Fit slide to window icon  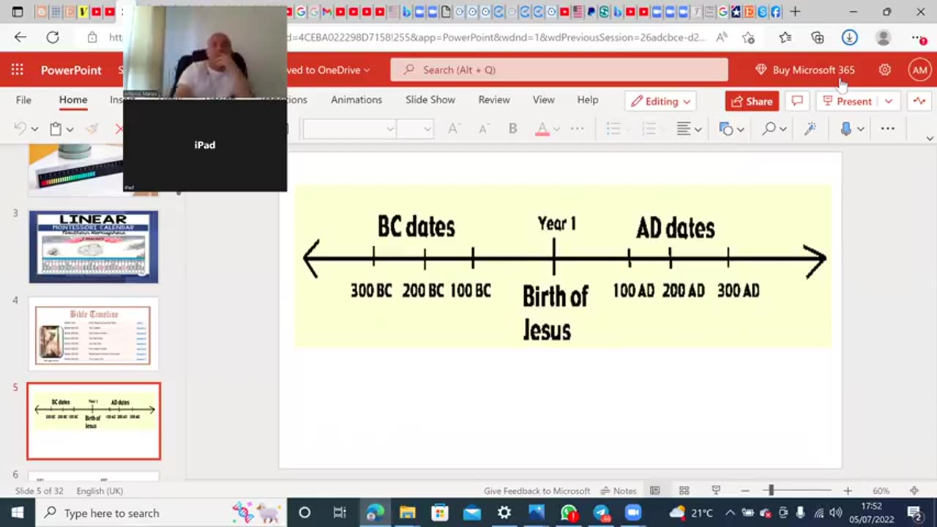point(914,490)
